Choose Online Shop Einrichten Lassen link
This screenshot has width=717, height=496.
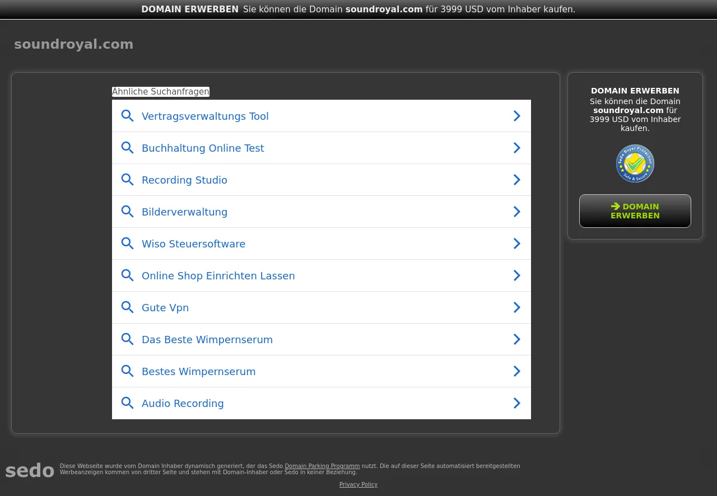pyautogui.click(x=322, y=275)
